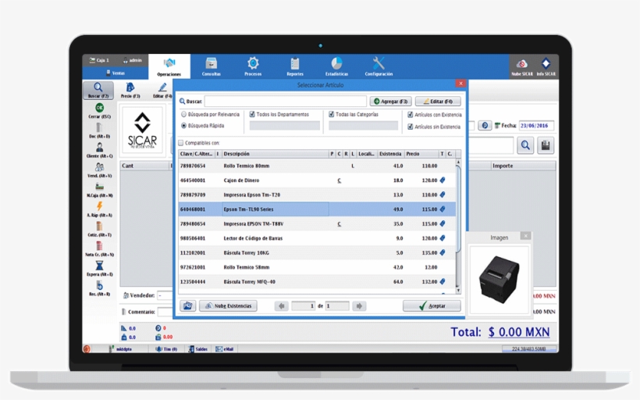The image size is (640, 400).
Task: Toggle Artículos con Existencia checkbox
Action: 411,114
